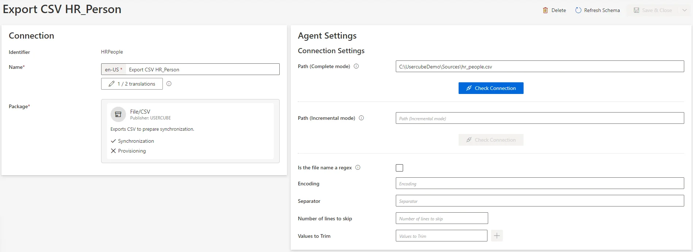
Task: Focus the Path (Incremental mode) input
Action: pyautogui.click(x=540, y=118)
